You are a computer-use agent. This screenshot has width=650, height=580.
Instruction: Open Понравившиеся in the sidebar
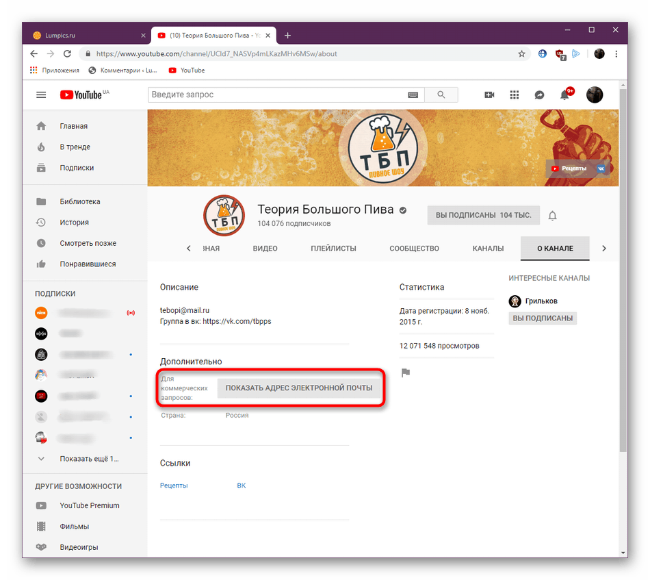pyautogui.click(x=85, y=264)
